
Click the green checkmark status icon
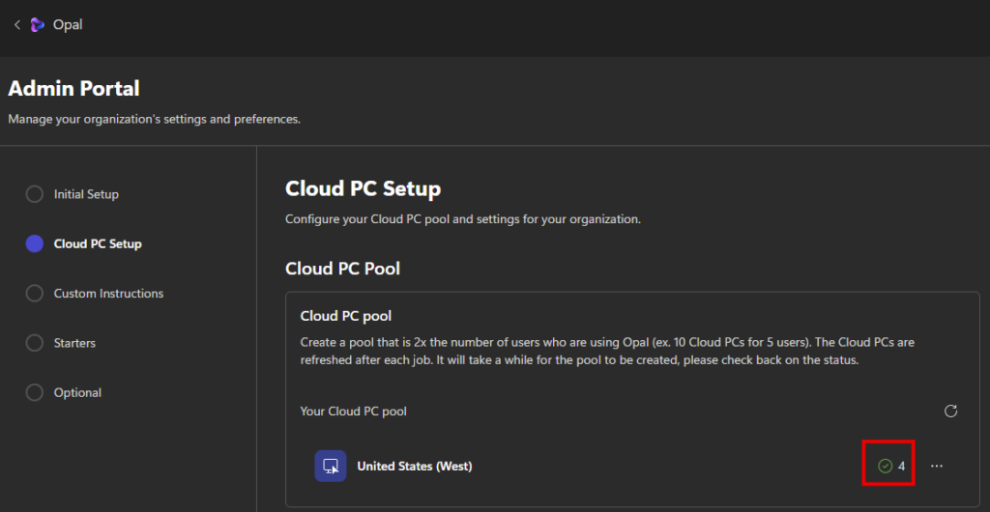[x=885, y=467]
